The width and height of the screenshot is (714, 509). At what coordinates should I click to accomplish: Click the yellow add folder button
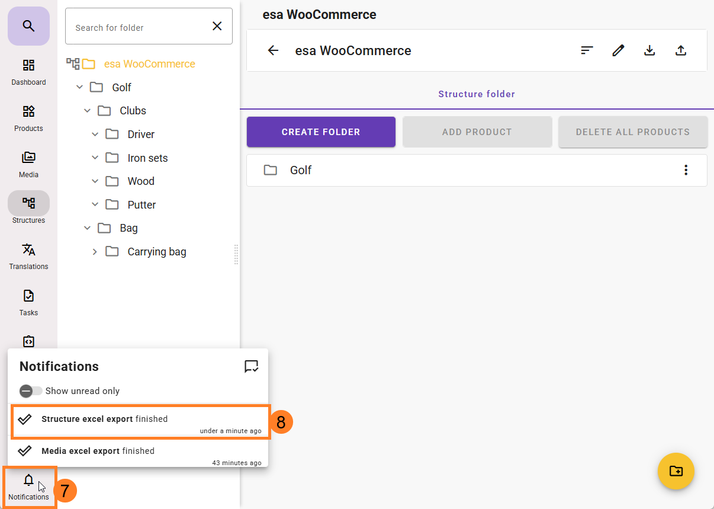pos(676,471)
